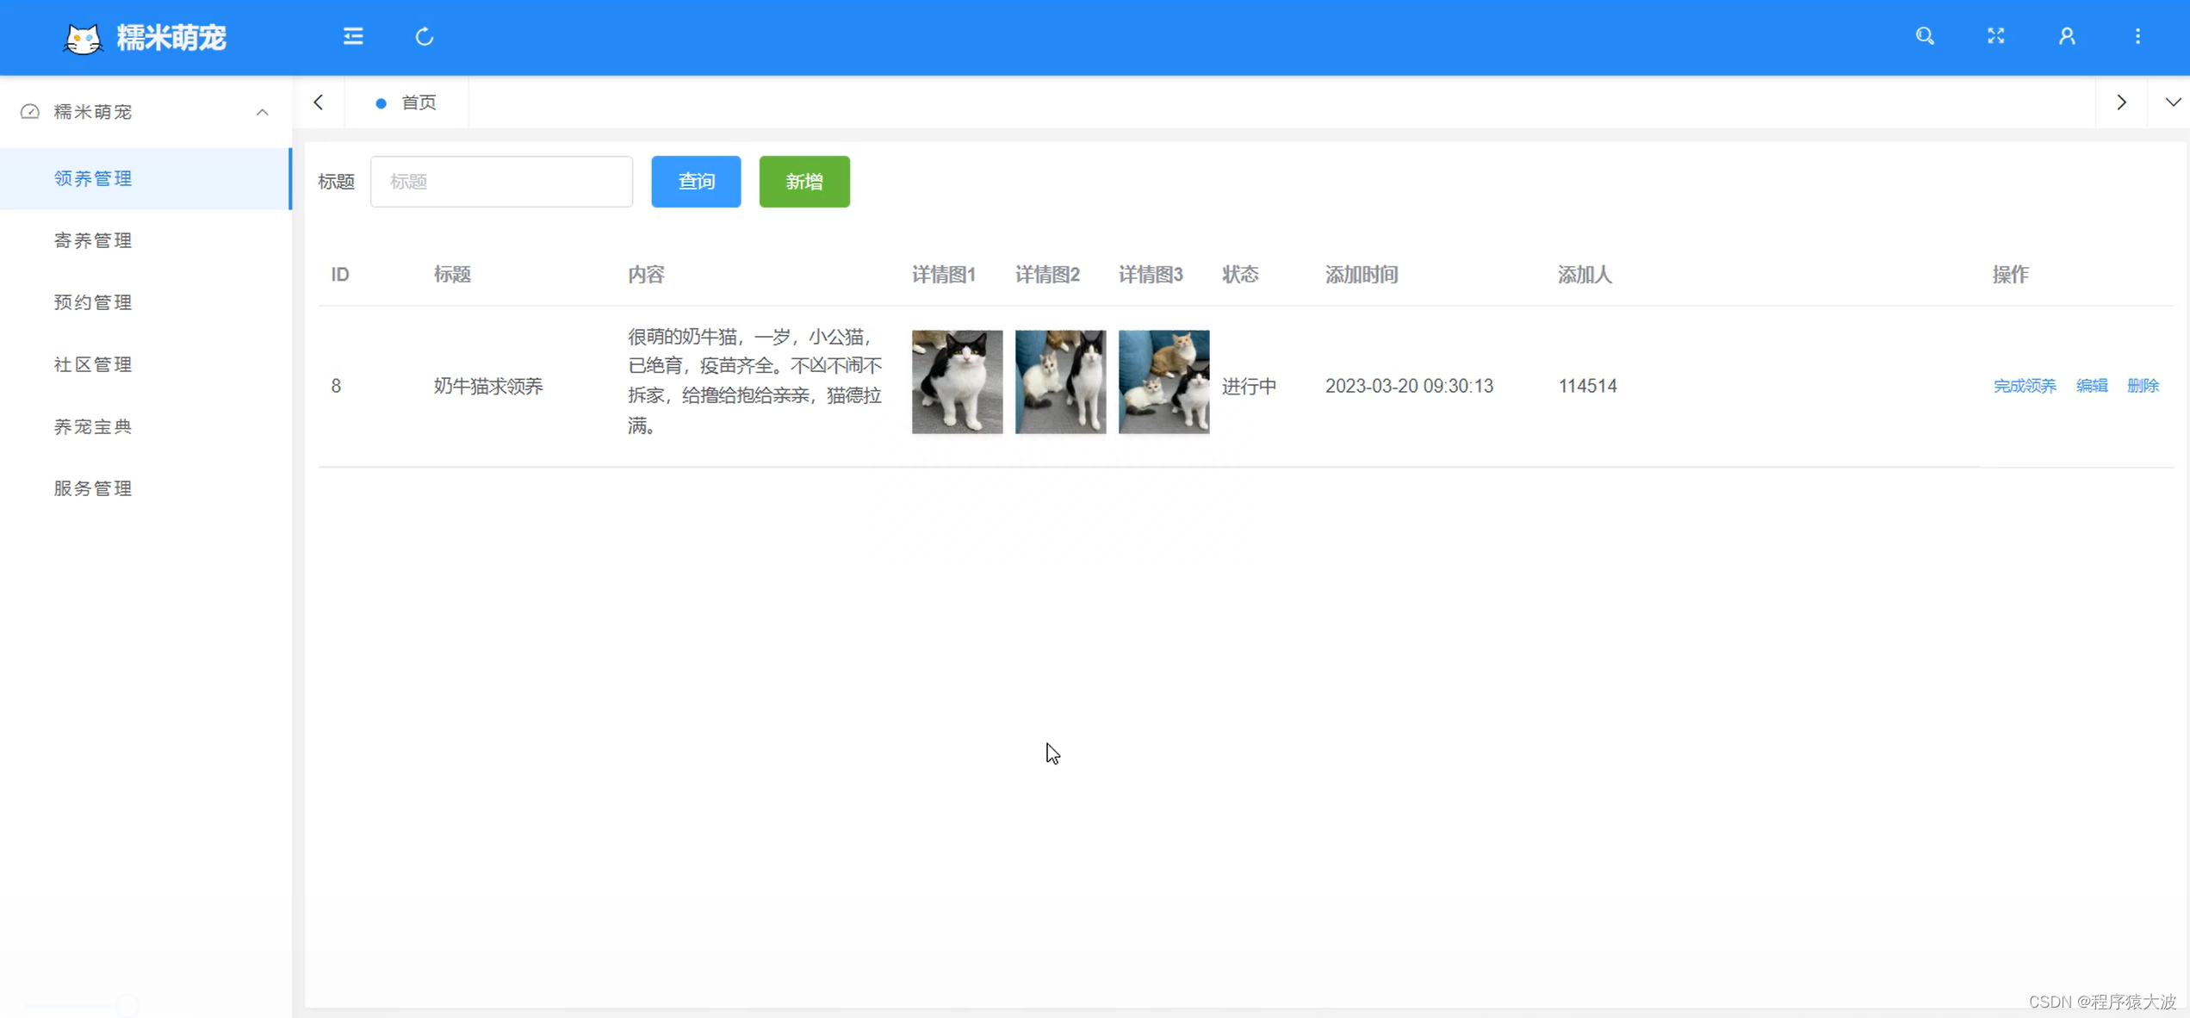2190x1018 pixels.
Task: Refresh the current page
Action: pyautogui.click(x=424, y=36)
